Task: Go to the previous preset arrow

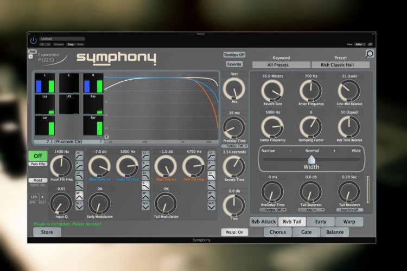Action: coord(42,44)
